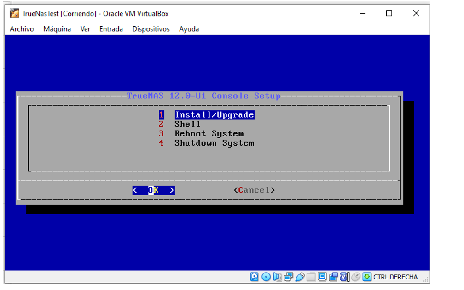464x290 pixels.
Task: Maximize the VirtualBox window
Action: (x=389, y=14)
